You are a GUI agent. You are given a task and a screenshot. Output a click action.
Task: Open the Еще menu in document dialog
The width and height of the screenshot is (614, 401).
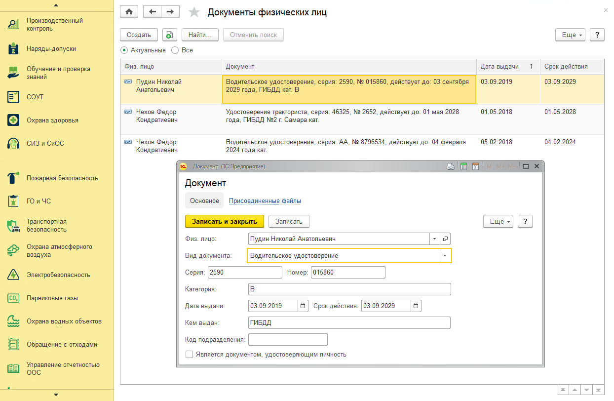click(499, 222)
